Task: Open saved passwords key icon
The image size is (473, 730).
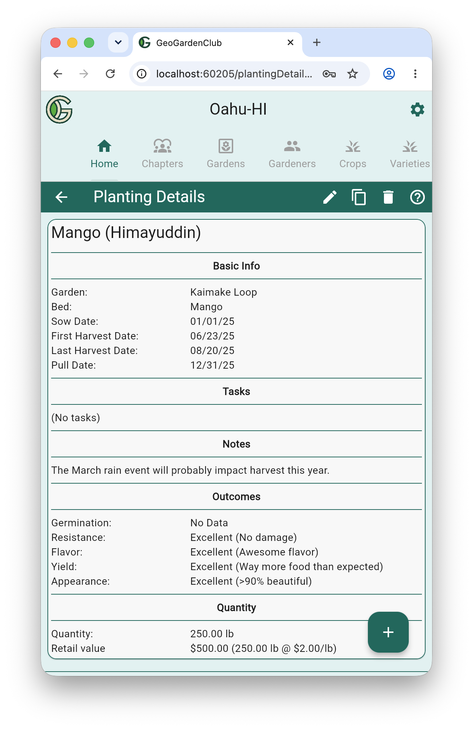Action: pyautogui.click(x=329, y=74)
